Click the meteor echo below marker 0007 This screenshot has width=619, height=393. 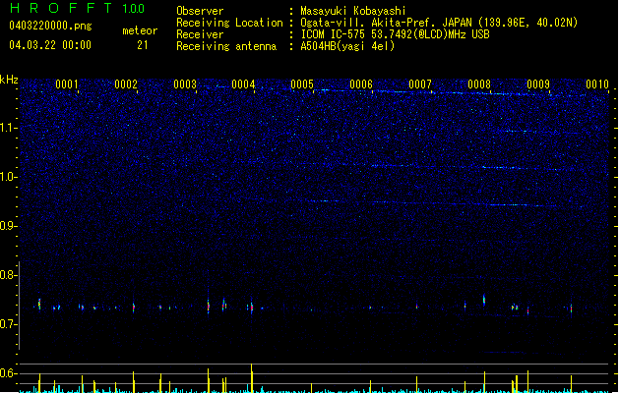pyautogui.click(x=417, y=306)
